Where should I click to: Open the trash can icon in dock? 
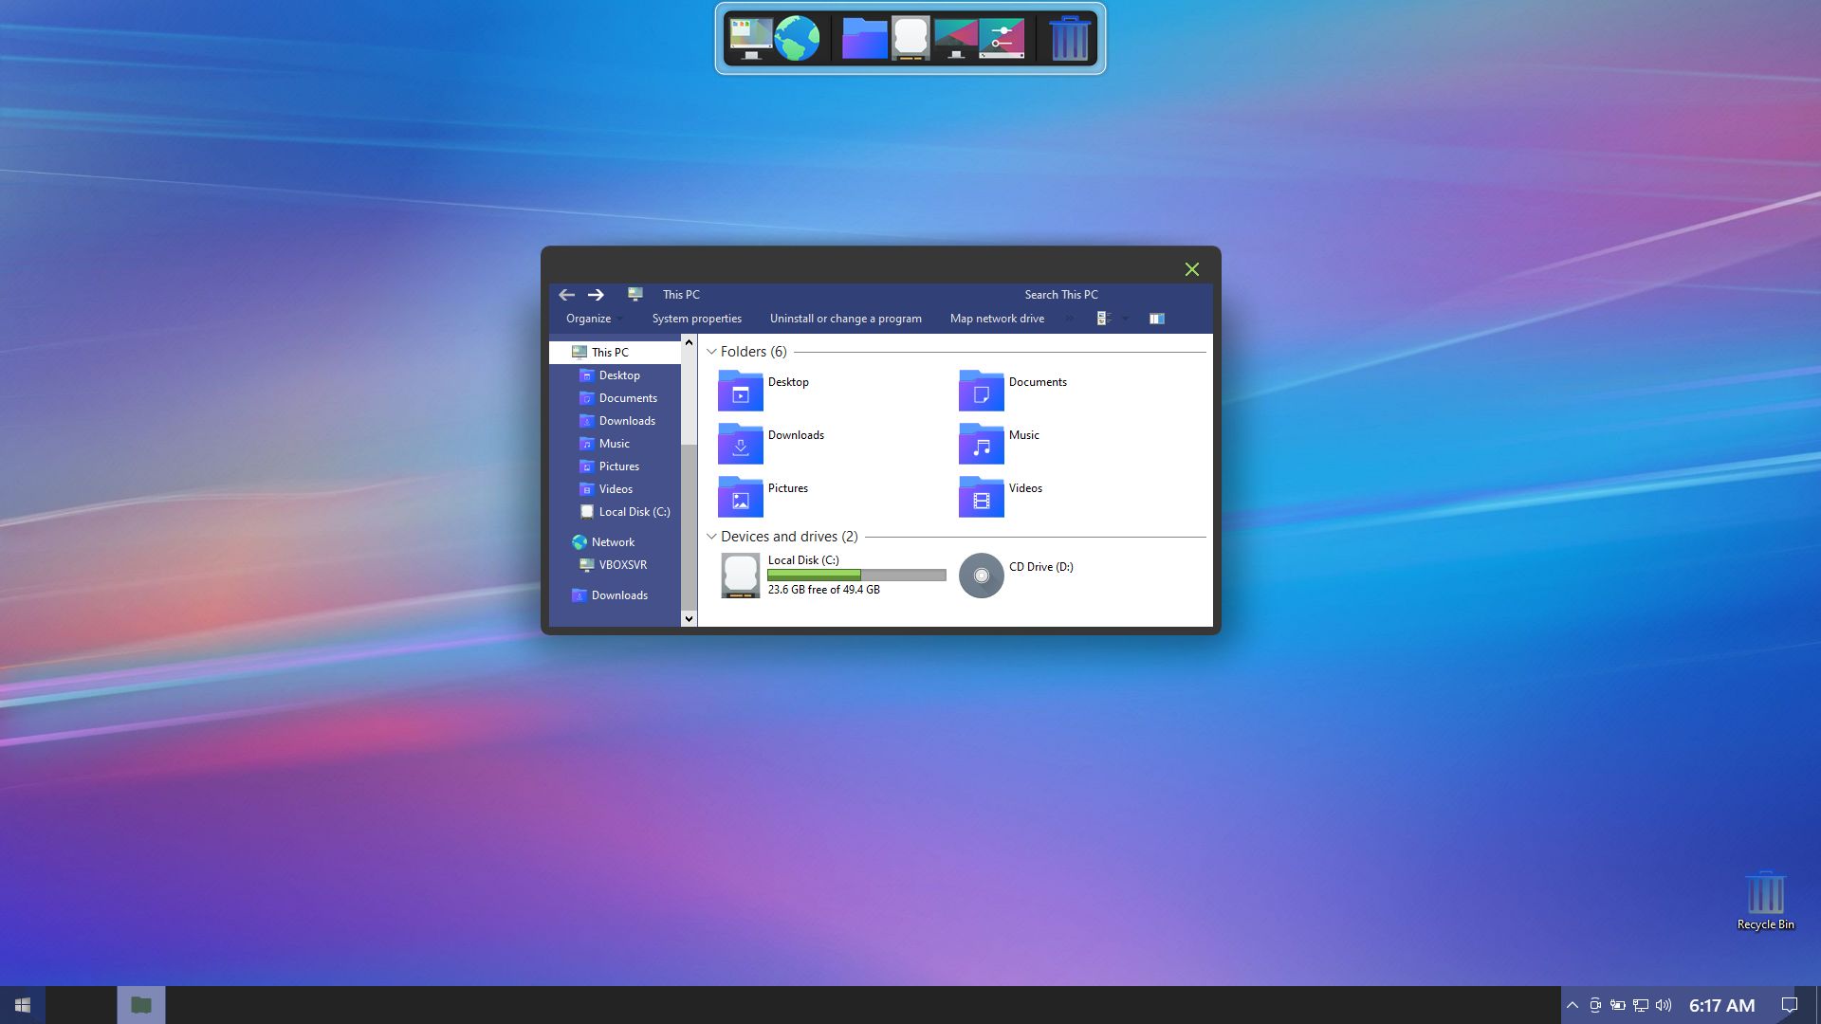(x=1069, y=39)
